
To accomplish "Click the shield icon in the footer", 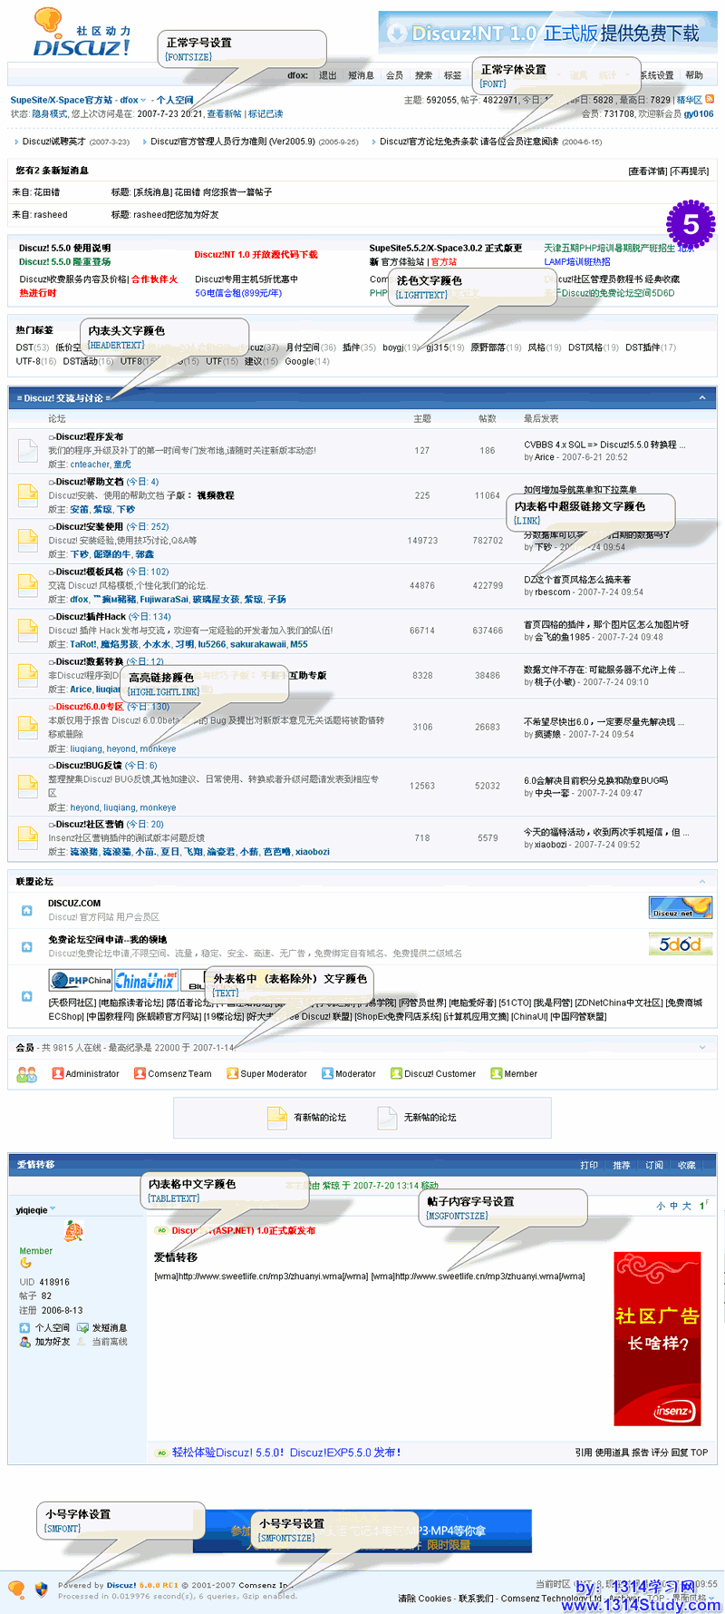I will pyautogui.click(x=41, y=1589).
